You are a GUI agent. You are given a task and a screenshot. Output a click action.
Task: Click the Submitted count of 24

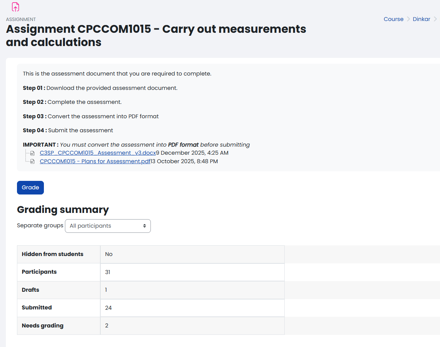tap(108, 308)
